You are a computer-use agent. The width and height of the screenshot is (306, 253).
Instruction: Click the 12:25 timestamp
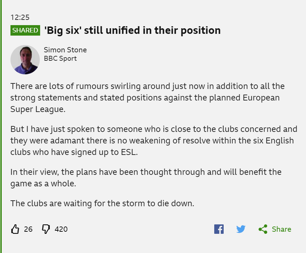tap(20, 17)
